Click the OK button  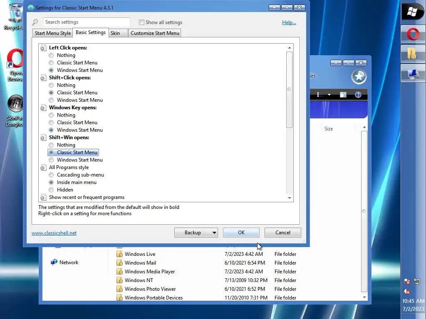(x=241, y=233)
